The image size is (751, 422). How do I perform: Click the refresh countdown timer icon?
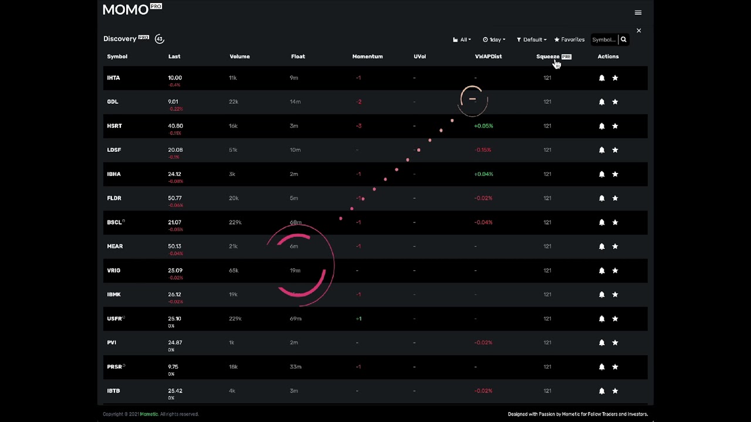click(160, 39)
